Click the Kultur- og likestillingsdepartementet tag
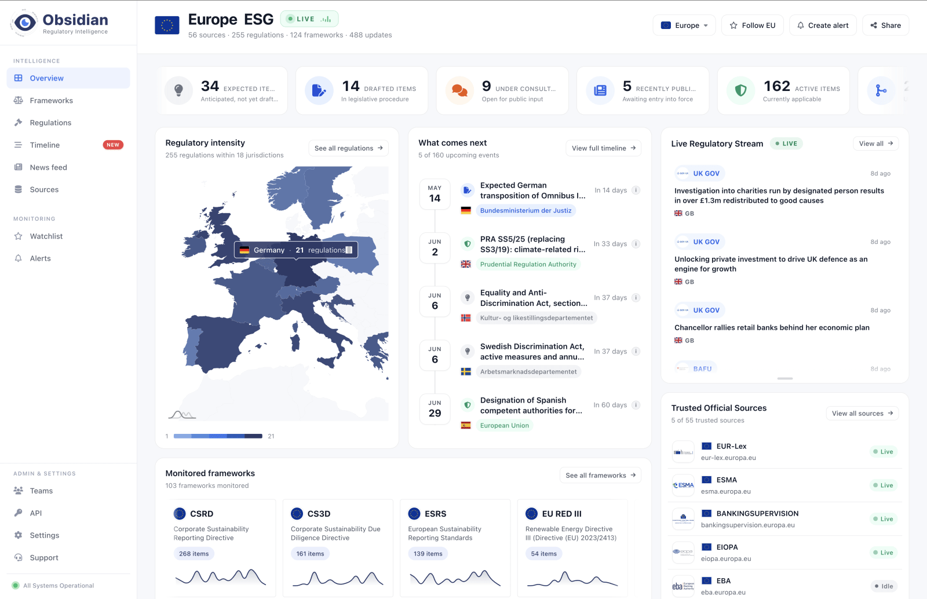 point(537,318)
